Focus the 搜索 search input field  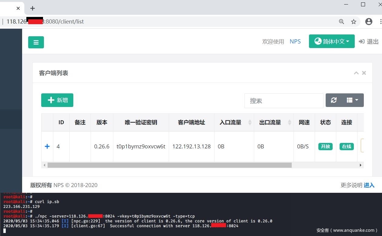point(284,101)
